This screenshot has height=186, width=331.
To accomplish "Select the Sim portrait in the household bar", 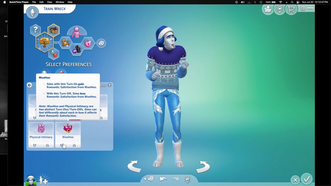I will pos(31,180).
